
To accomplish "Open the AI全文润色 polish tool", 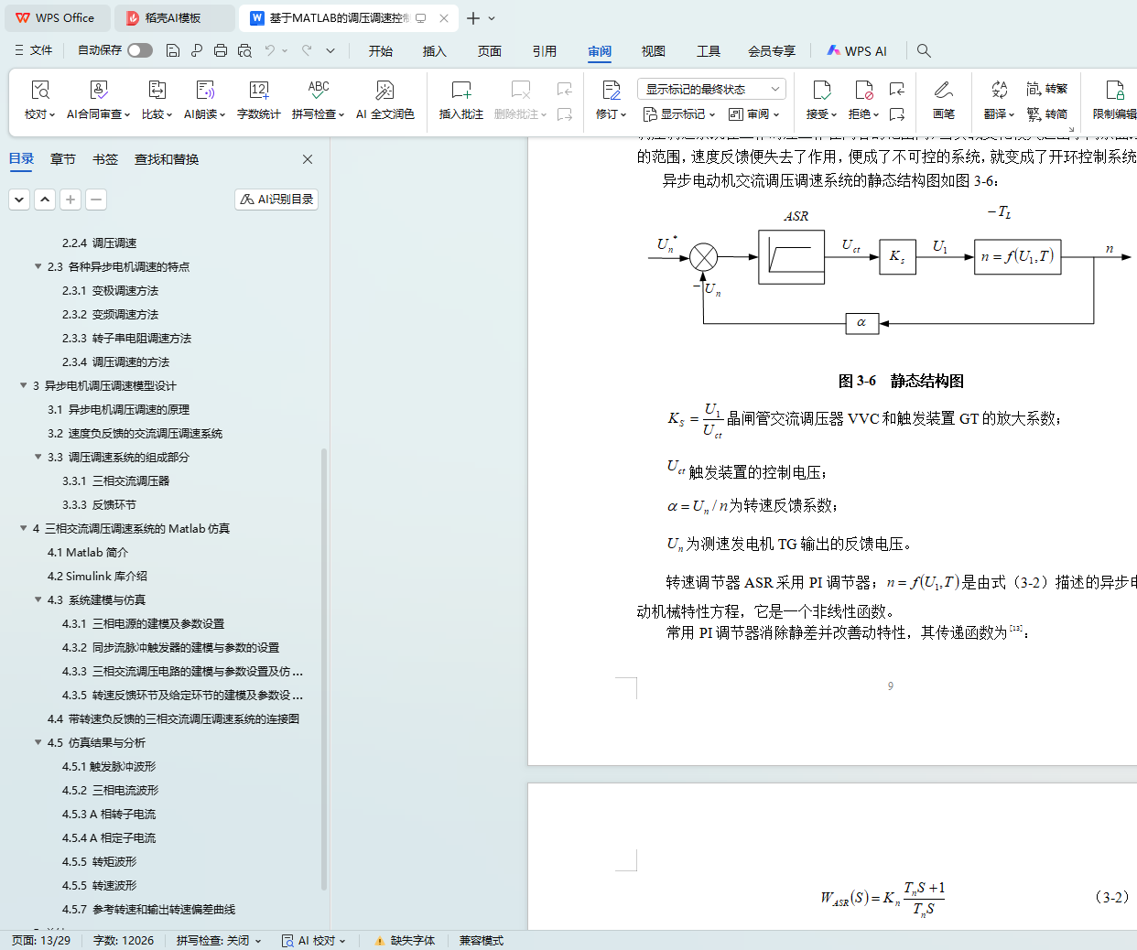I will coord(384,91).
